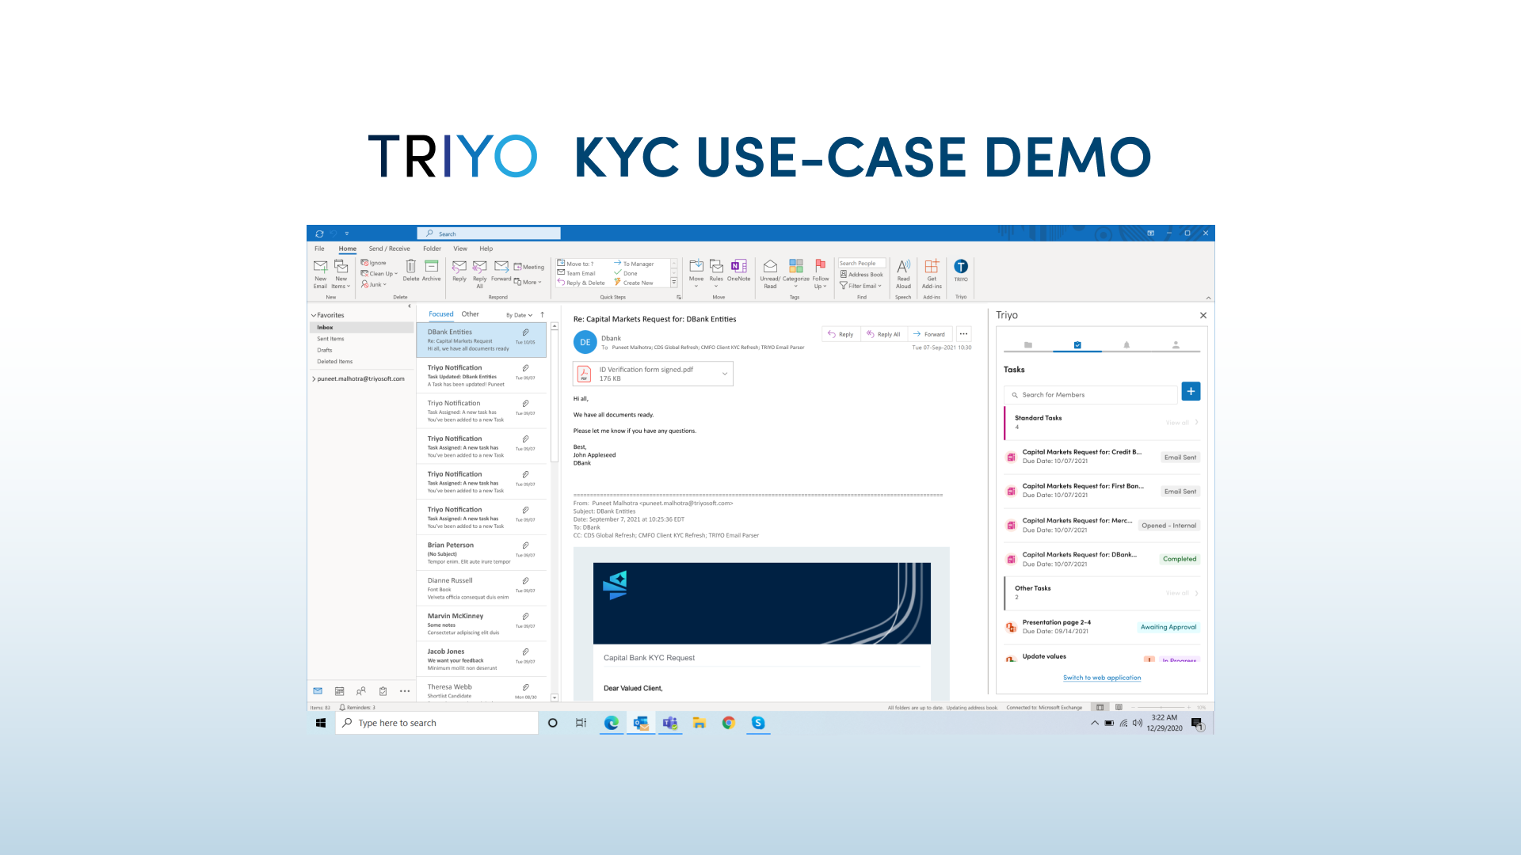Click the Chrome taskbar icon
This screenshot has width=1521, height=855.
(729, 723)
